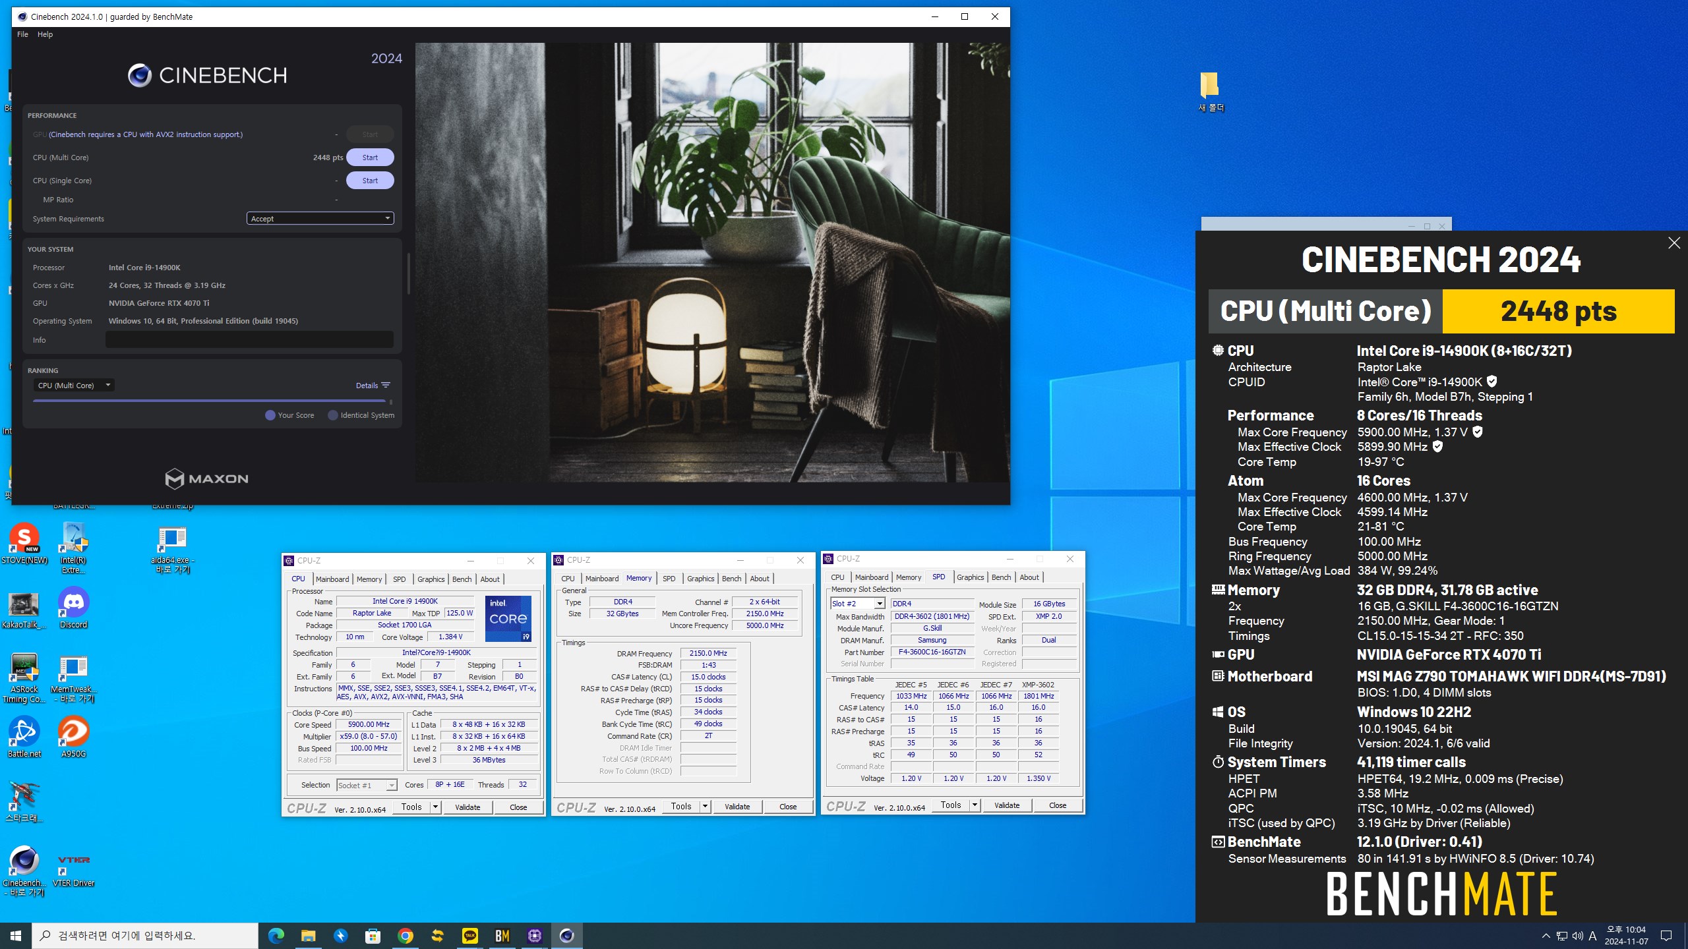Open the notification center icon
This screenshot has width=1688, height=949.
tap(1666, 936)
